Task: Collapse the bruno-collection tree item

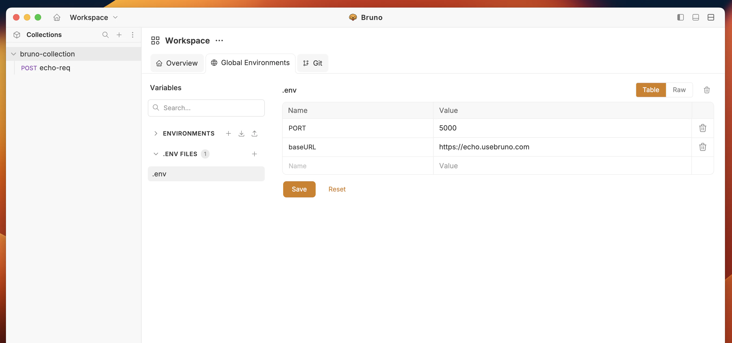Action: pos(13,53)
